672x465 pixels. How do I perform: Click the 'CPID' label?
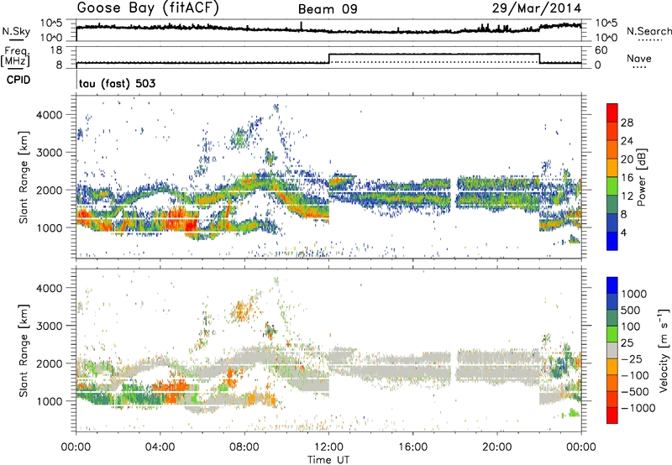(x=18, y=80)
